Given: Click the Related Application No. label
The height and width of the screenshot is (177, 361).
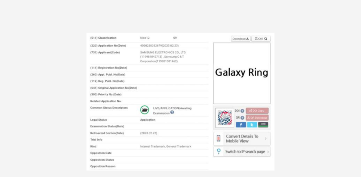Looking at the screenshot, I should coord(106,101).
